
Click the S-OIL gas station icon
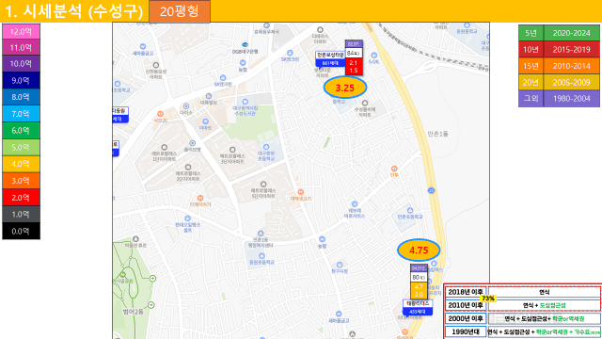tap(374, 56)
